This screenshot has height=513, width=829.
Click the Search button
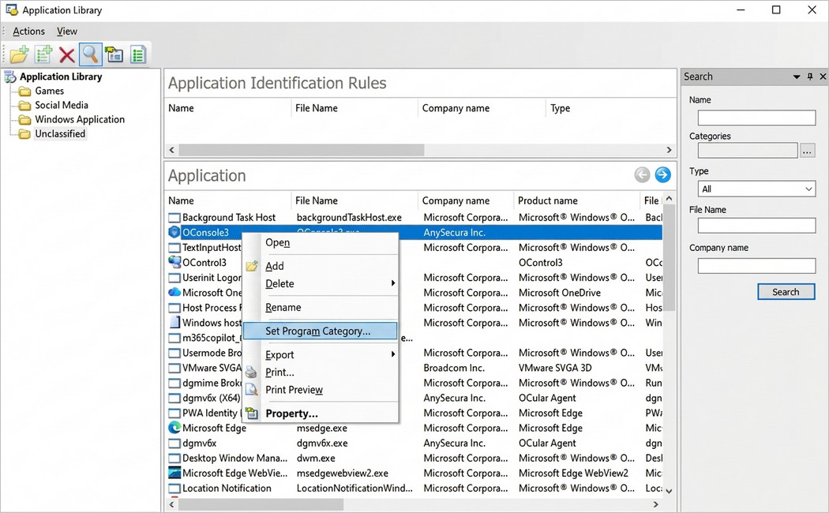(786, 292)
